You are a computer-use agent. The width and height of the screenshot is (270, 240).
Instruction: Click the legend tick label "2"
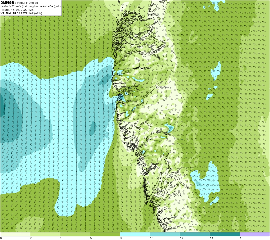tap(31, 238)
